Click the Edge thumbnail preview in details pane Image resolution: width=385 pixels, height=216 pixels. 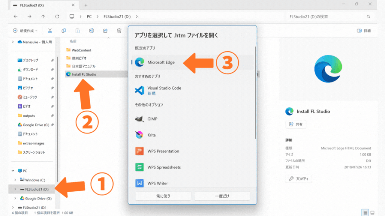328,69
